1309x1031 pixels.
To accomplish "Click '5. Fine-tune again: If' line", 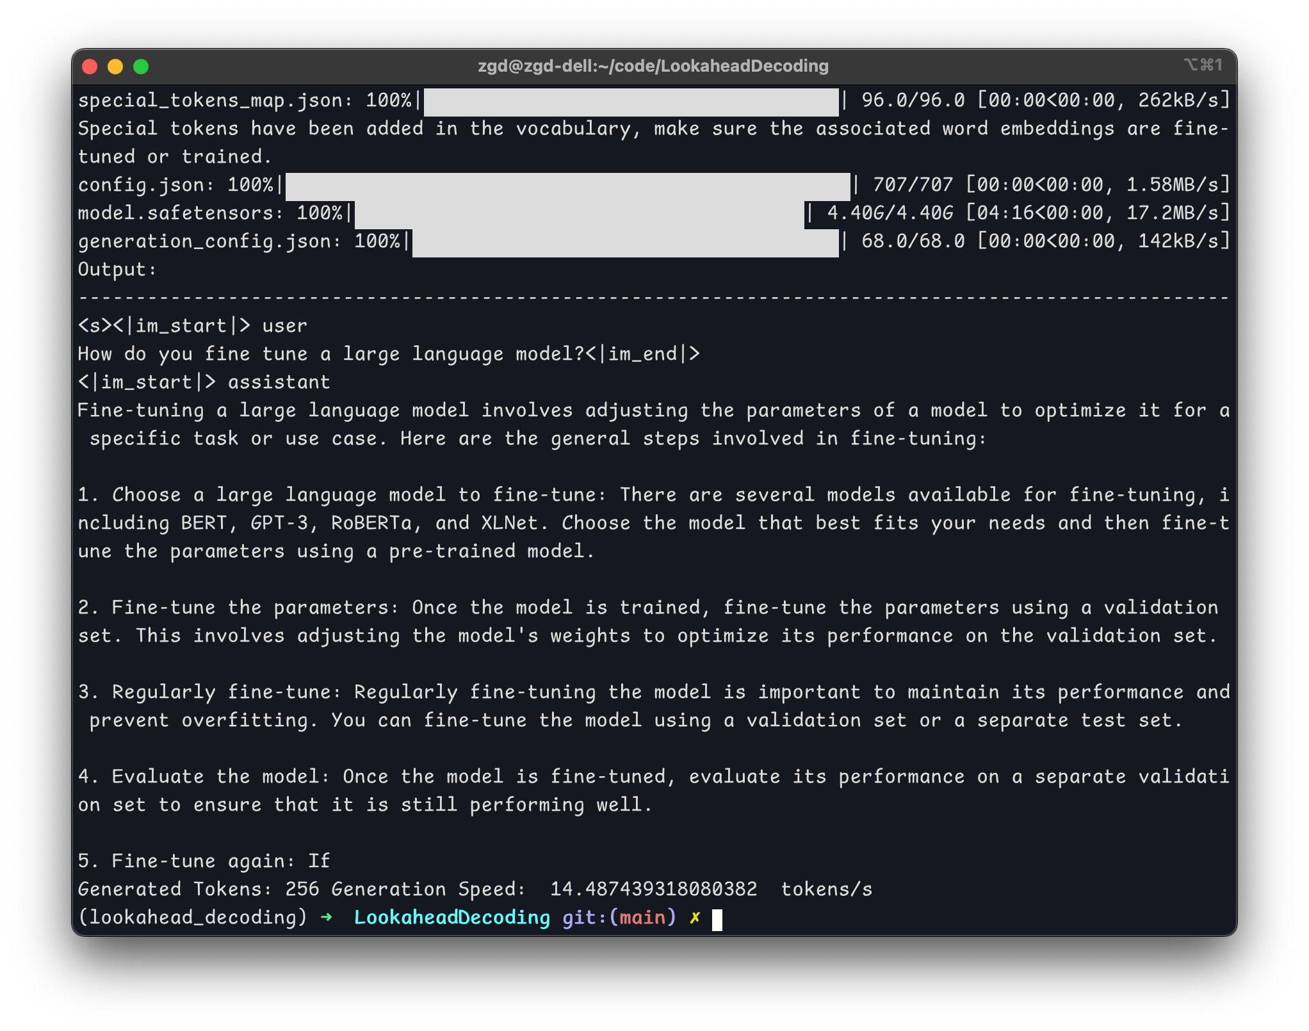I will [204, 861].
